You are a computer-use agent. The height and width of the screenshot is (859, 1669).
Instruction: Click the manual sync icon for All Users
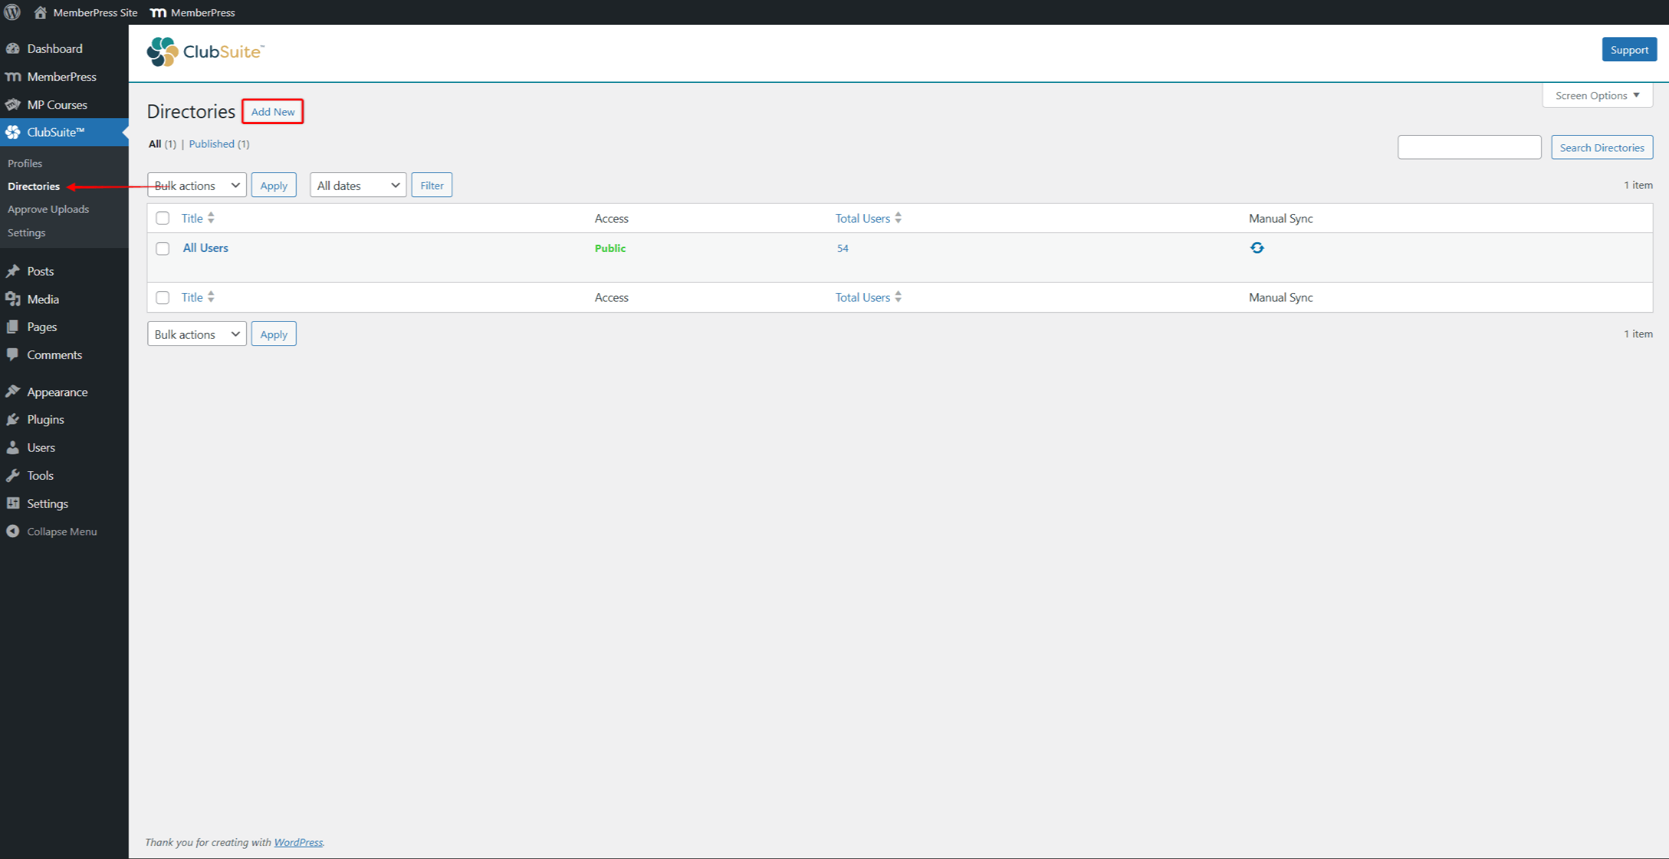(x=1257, y=248)
